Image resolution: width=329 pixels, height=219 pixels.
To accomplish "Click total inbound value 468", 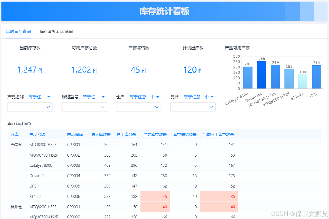I will 107,166.
